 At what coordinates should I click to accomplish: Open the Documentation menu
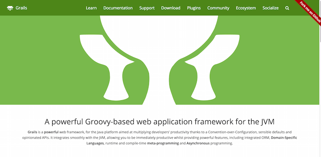click(118, 8)
